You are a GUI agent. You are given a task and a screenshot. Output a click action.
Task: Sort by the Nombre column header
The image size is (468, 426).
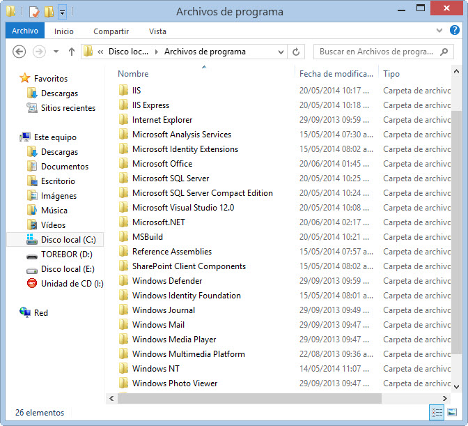pos(133,74)
